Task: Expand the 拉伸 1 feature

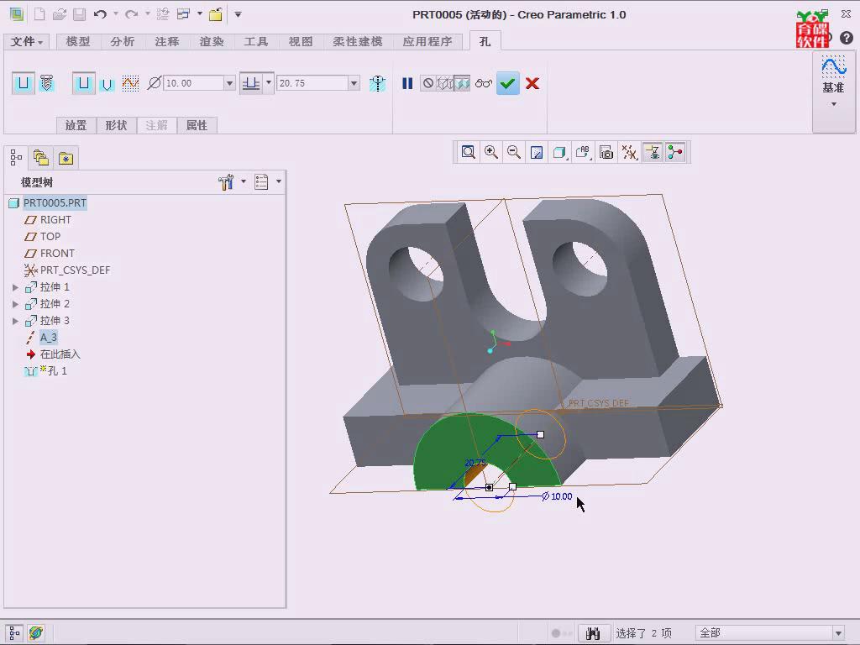Action: [x=15, y=287]
